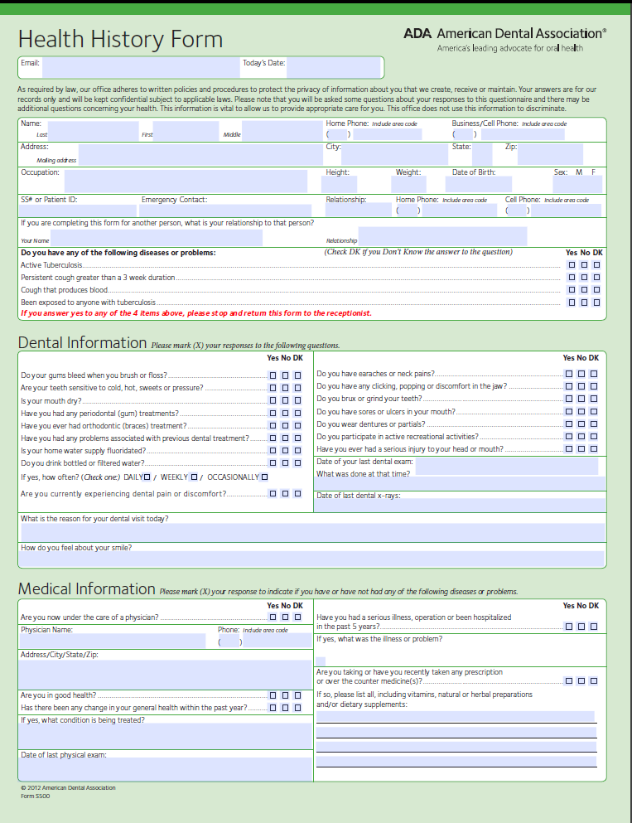632x823 pixels.
Task: Click the Date of last physical exam field
Action: tap(166, 769)
